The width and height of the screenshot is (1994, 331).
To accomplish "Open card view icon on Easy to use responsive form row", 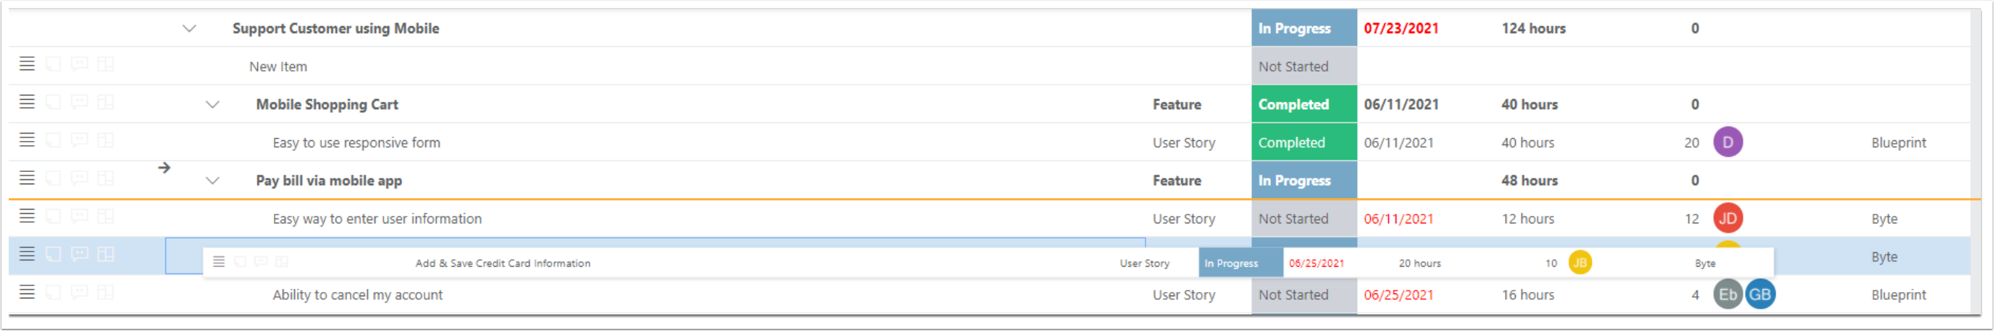I will click(106, 140).
